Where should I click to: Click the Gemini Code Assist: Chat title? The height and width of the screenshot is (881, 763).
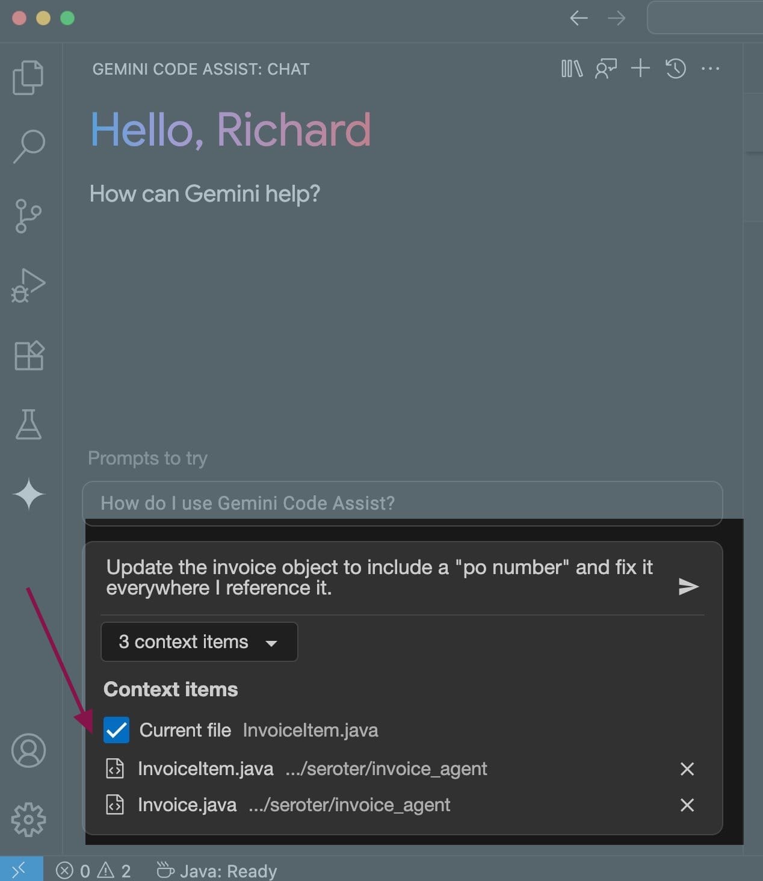[x=201, y=69]
